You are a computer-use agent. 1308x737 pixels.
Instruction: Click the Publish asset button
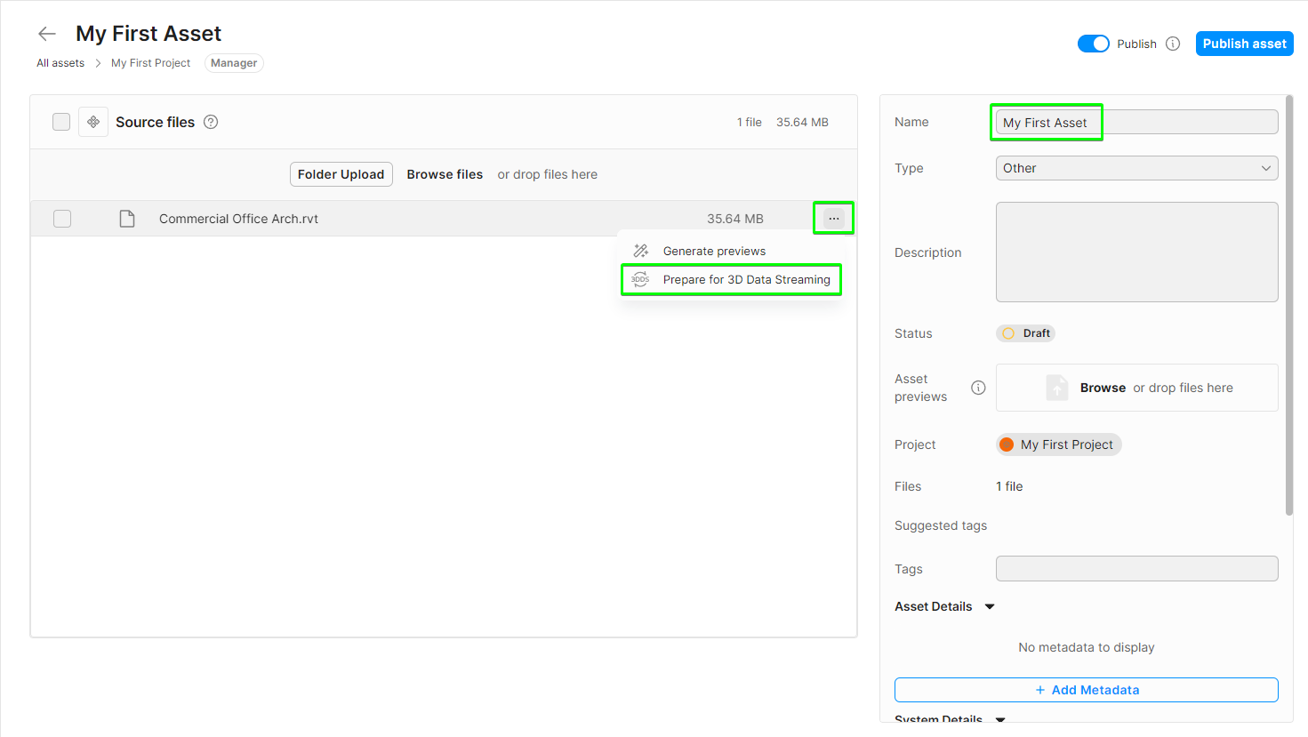pos(1244,43)
